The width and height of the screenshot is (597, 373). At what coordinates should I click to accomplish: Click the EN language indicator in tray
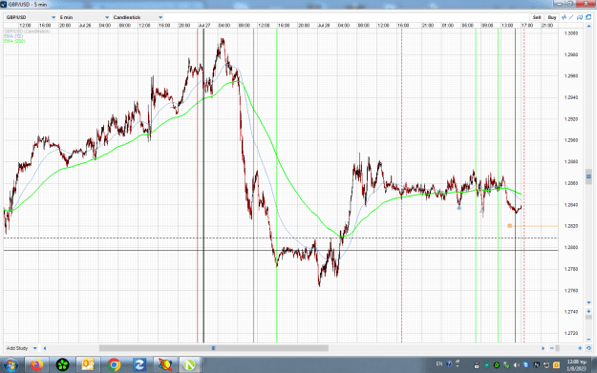[x=439, y=363]
